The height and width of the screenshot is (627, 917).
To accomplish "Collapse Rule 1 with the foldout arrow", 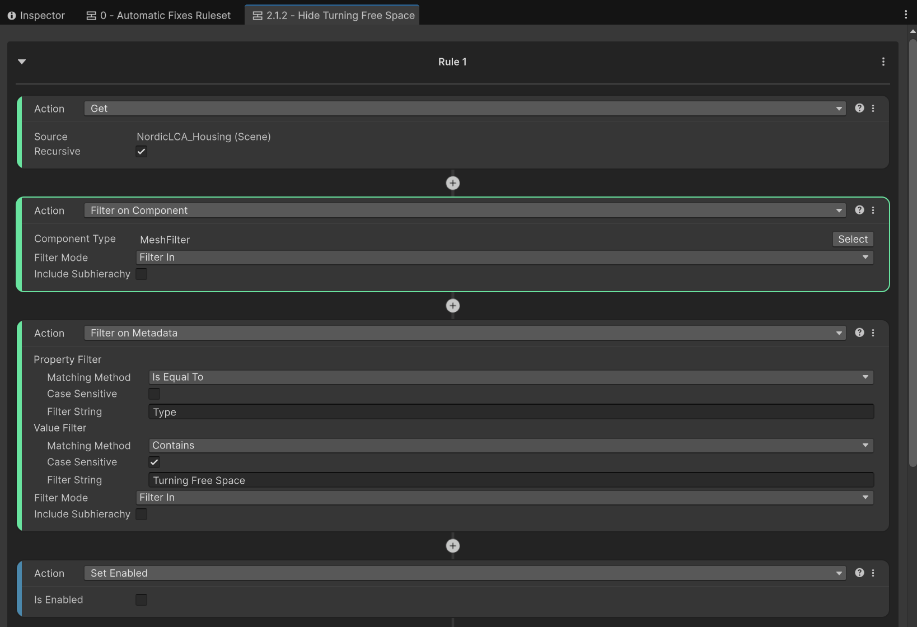I will [22, 62].
